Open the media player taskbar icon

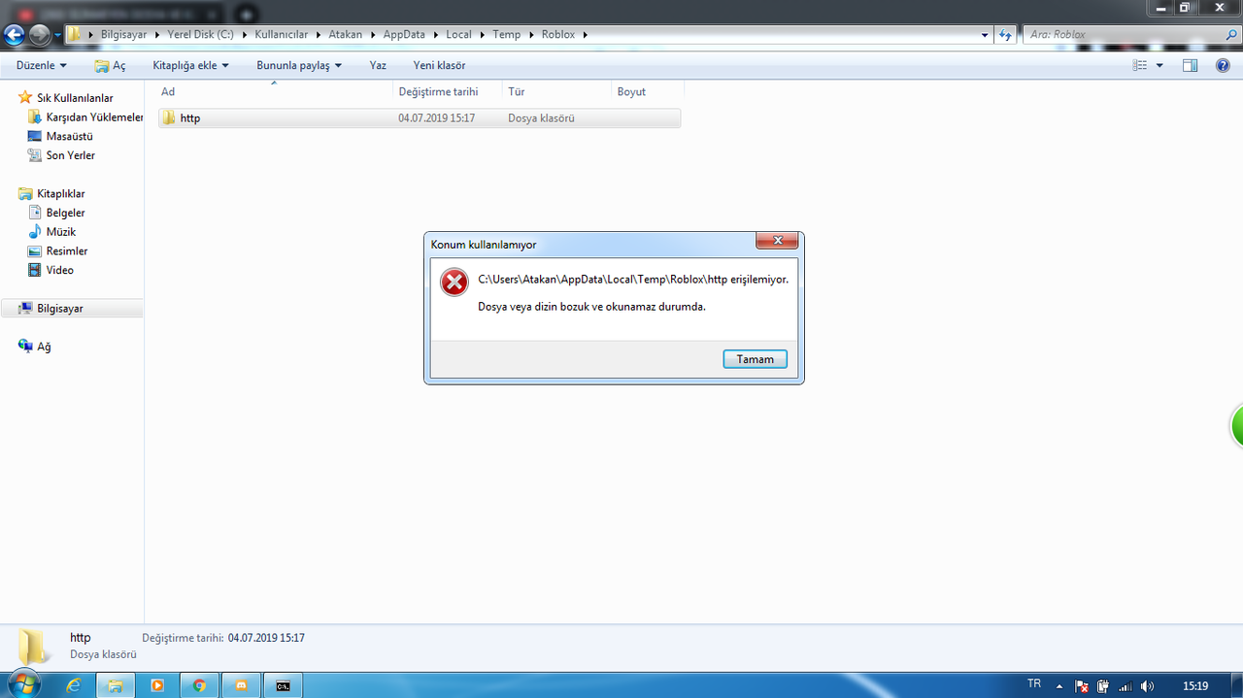(x=157, y=685)
